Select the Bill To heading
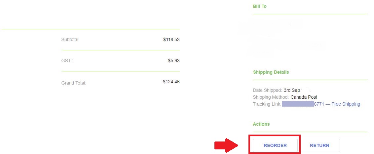 tap(260, 6)
